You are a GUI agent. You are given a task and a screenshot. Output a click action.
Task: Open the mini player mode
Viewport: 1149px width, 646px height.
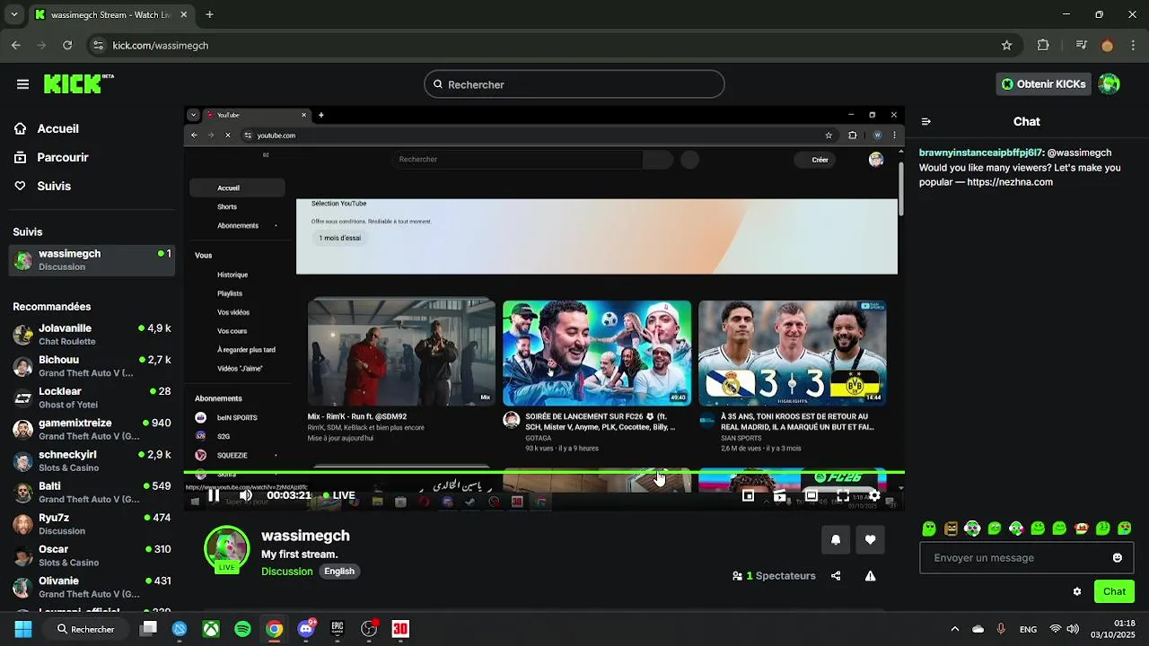748,495
